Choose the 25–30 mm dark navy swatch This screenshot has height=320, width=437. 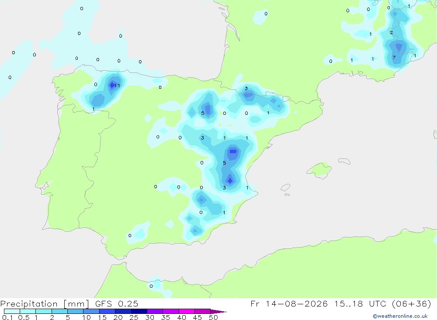tap(139, 311)
